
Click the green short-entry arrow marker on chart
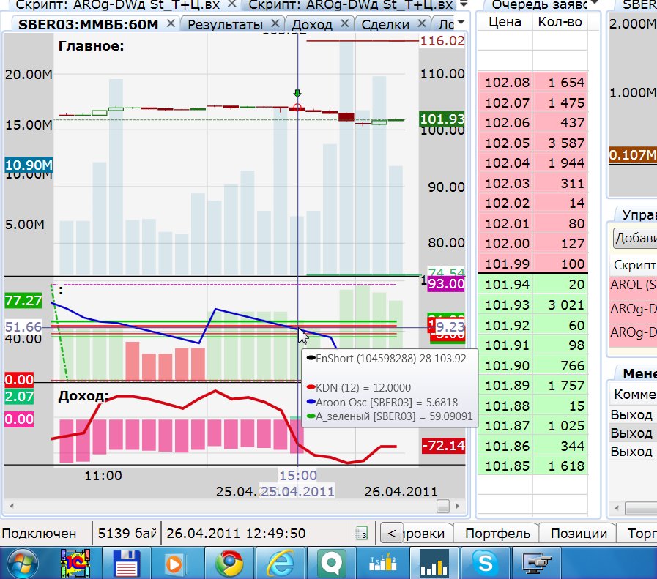(x=297, y=93)
